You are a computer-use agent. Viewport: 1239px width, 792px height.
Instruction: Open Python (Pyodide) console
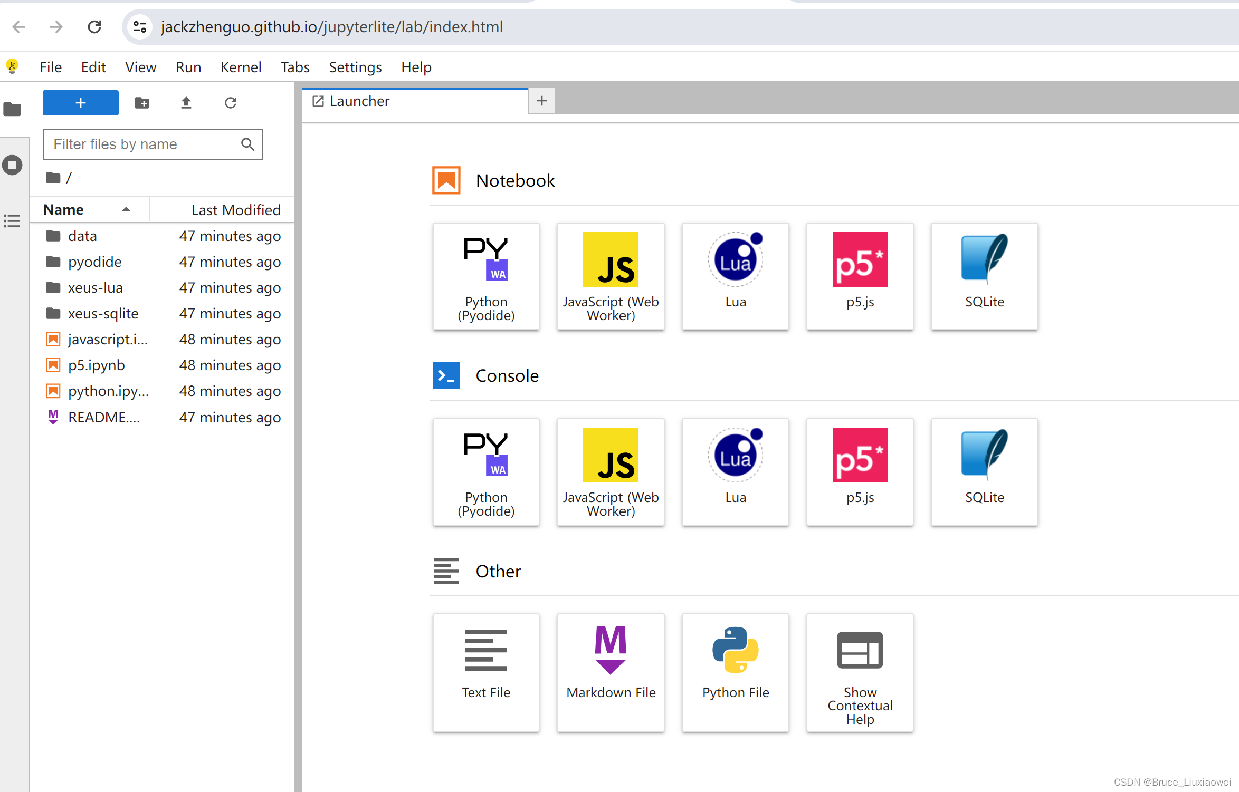(486, 472)
